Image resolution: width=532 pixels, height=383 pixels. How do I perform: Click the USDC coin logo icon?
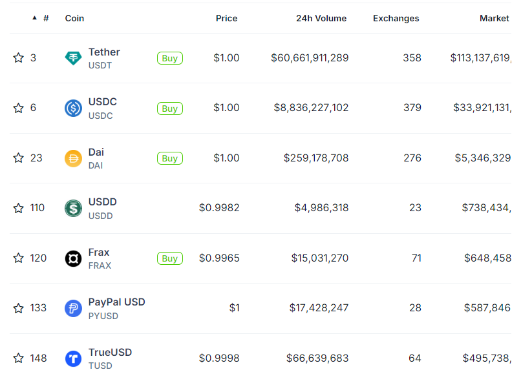[73, 108]
